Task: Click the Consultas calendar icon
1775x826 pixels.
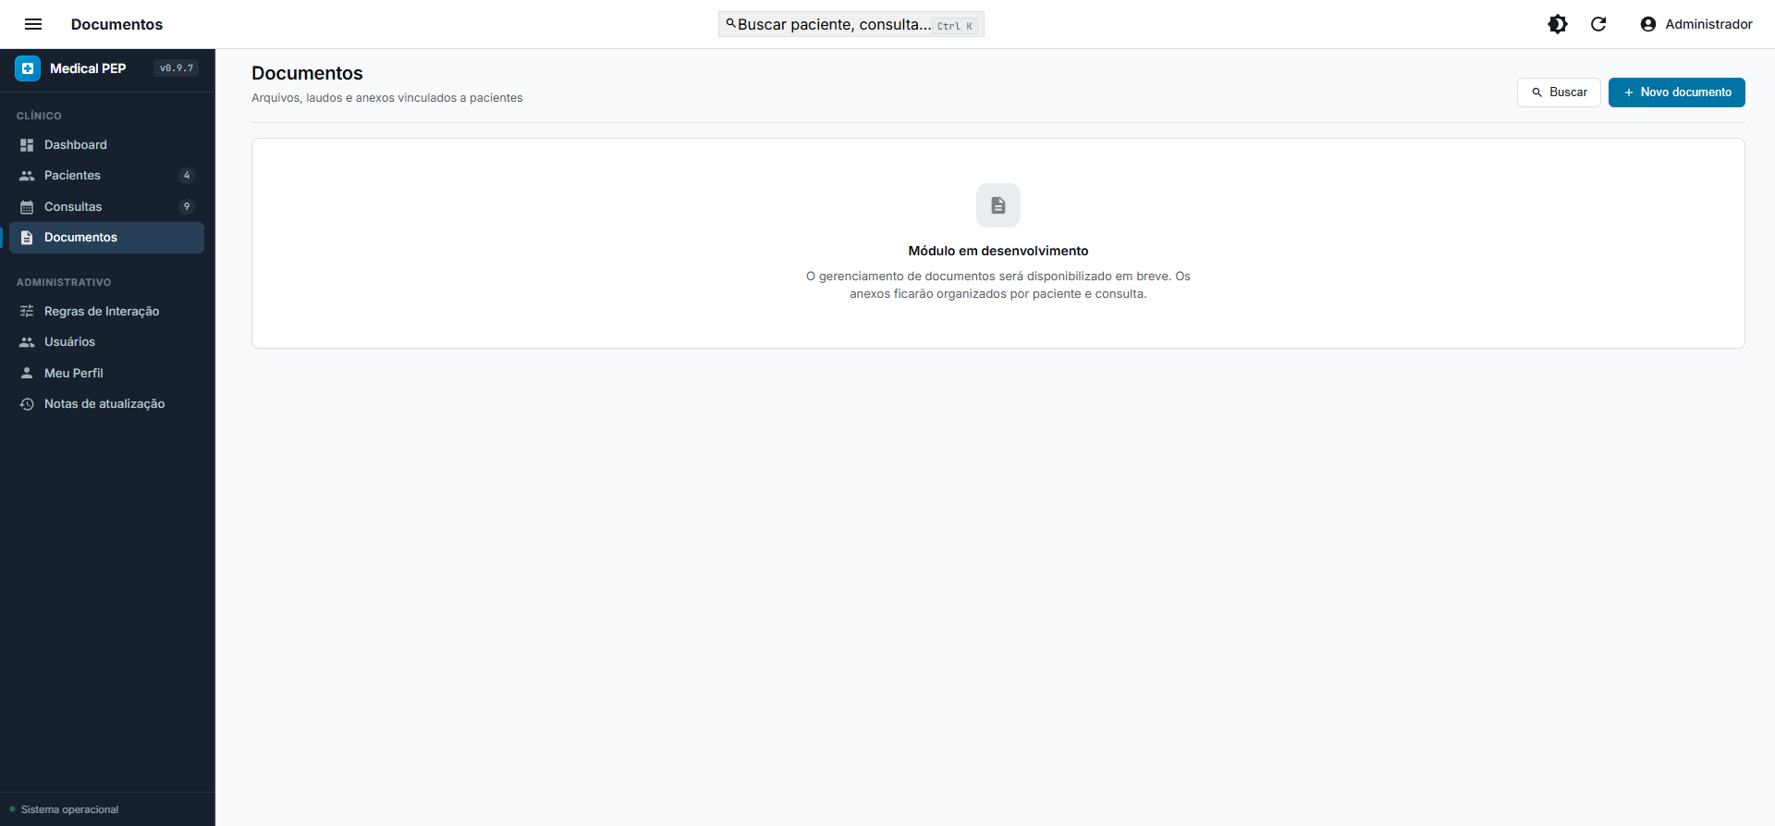Action: click(27, 207)
